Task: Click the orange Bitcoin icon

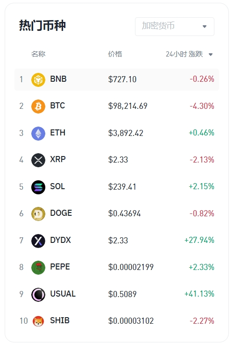Action: pyautogui.click(x=38, y=107)
